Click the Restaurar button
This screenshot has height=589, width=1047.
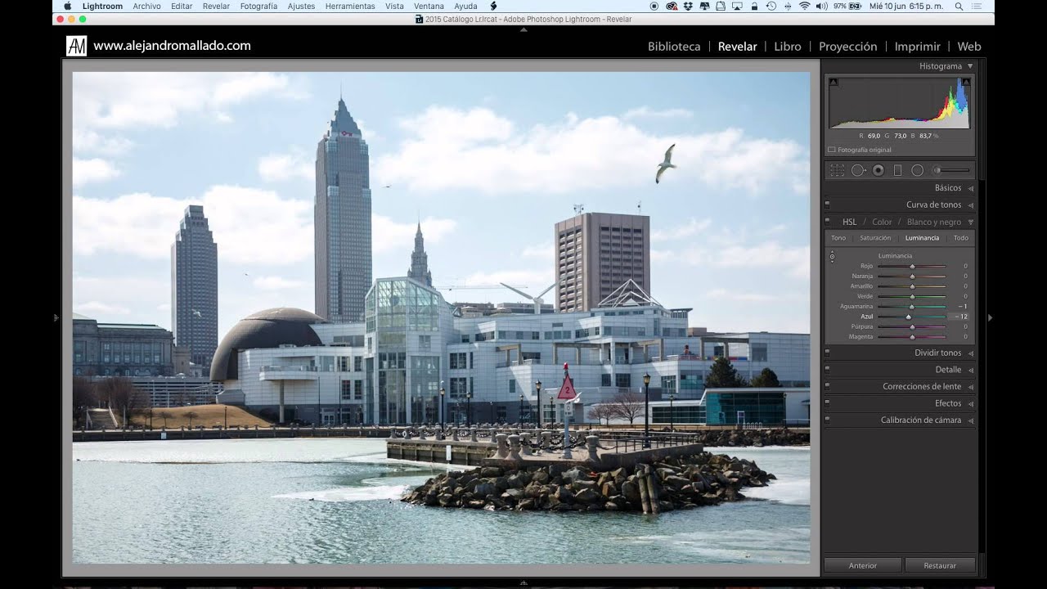pyautogui.click(x=940, y=565)
